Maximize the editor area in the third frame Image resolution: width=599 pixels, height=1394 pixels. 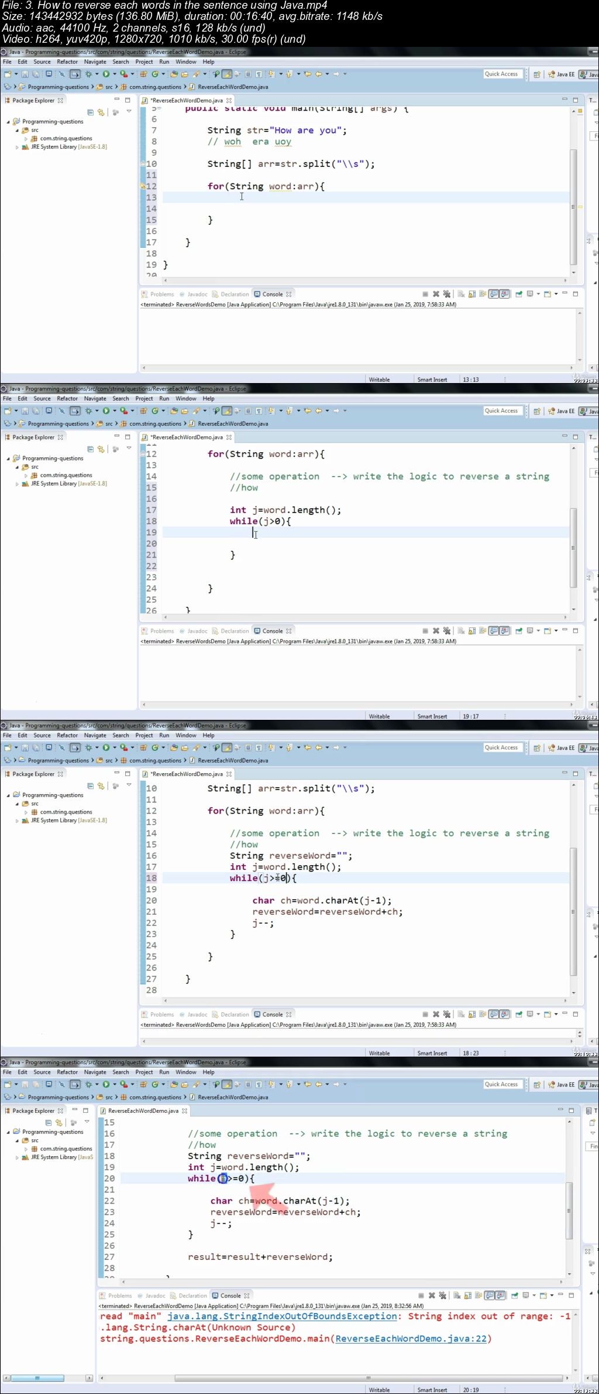576,774
